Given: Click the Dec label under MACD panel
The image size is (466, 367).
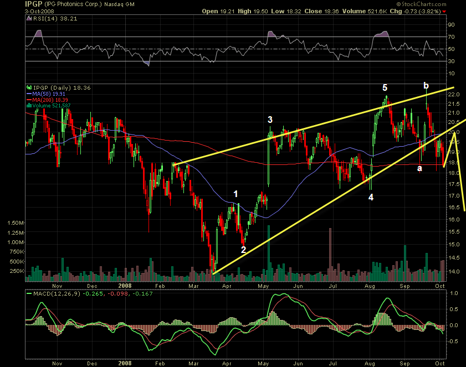Looking at the screenshot, I should (x=92, y=364).
